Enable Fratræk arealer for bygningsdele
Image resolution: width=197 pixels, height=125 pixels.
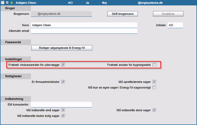tap(154, 65)
